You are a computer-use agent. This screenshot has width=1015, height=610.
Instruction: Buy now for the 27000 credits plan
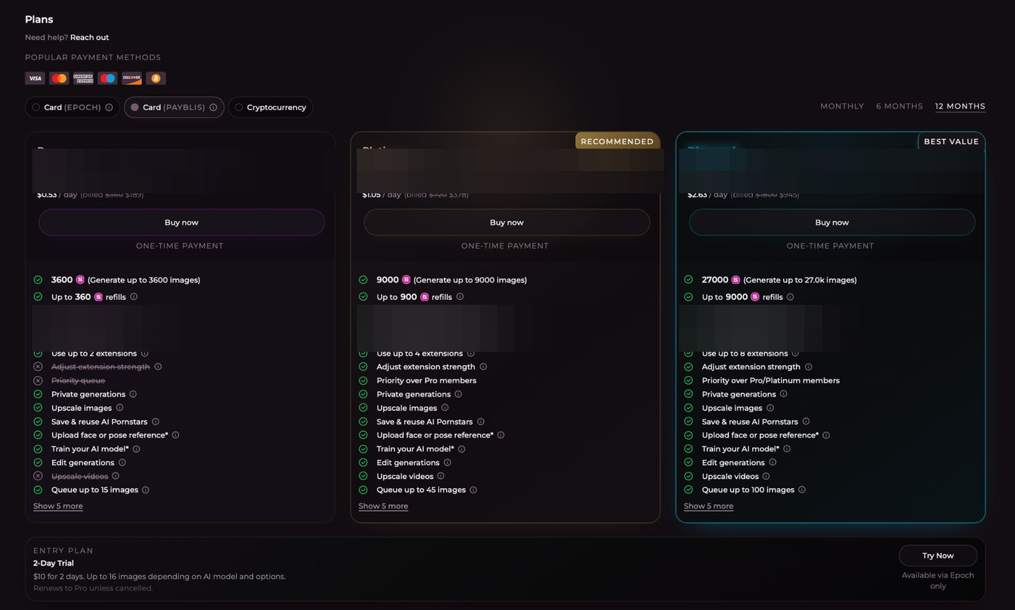point(832,222)
